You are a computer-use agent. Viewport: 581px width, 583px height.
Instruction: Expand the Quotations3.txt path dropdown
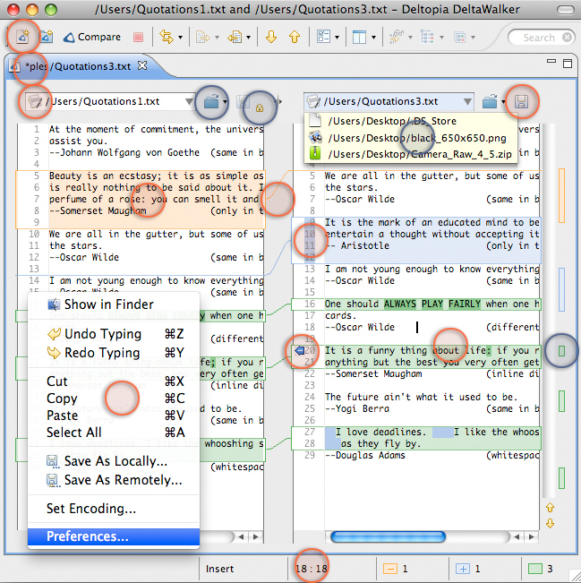pos(466,102)
